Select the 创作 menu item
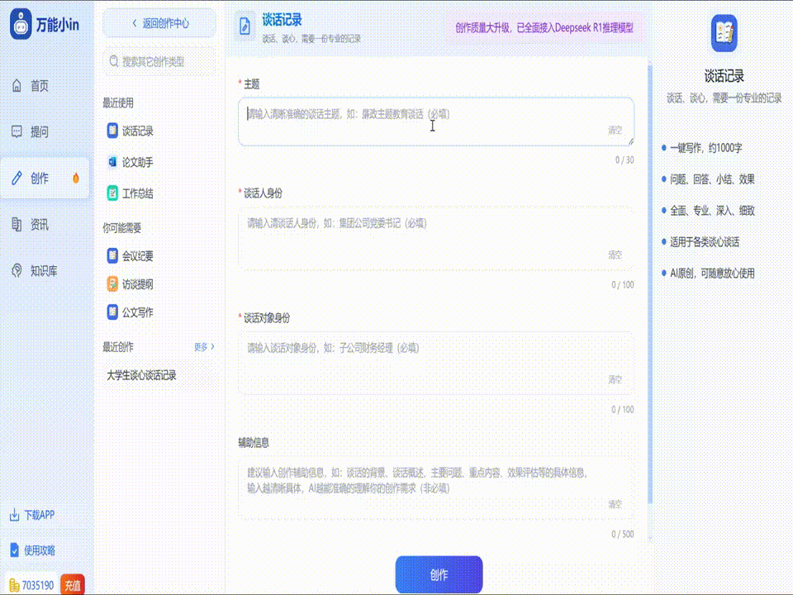This screenshot has height=595, width=793. tap(45, 178)
